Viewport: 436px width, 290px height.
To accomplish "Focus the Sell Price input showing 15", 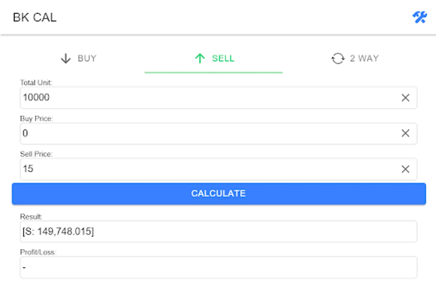I will tap(207, 169).
